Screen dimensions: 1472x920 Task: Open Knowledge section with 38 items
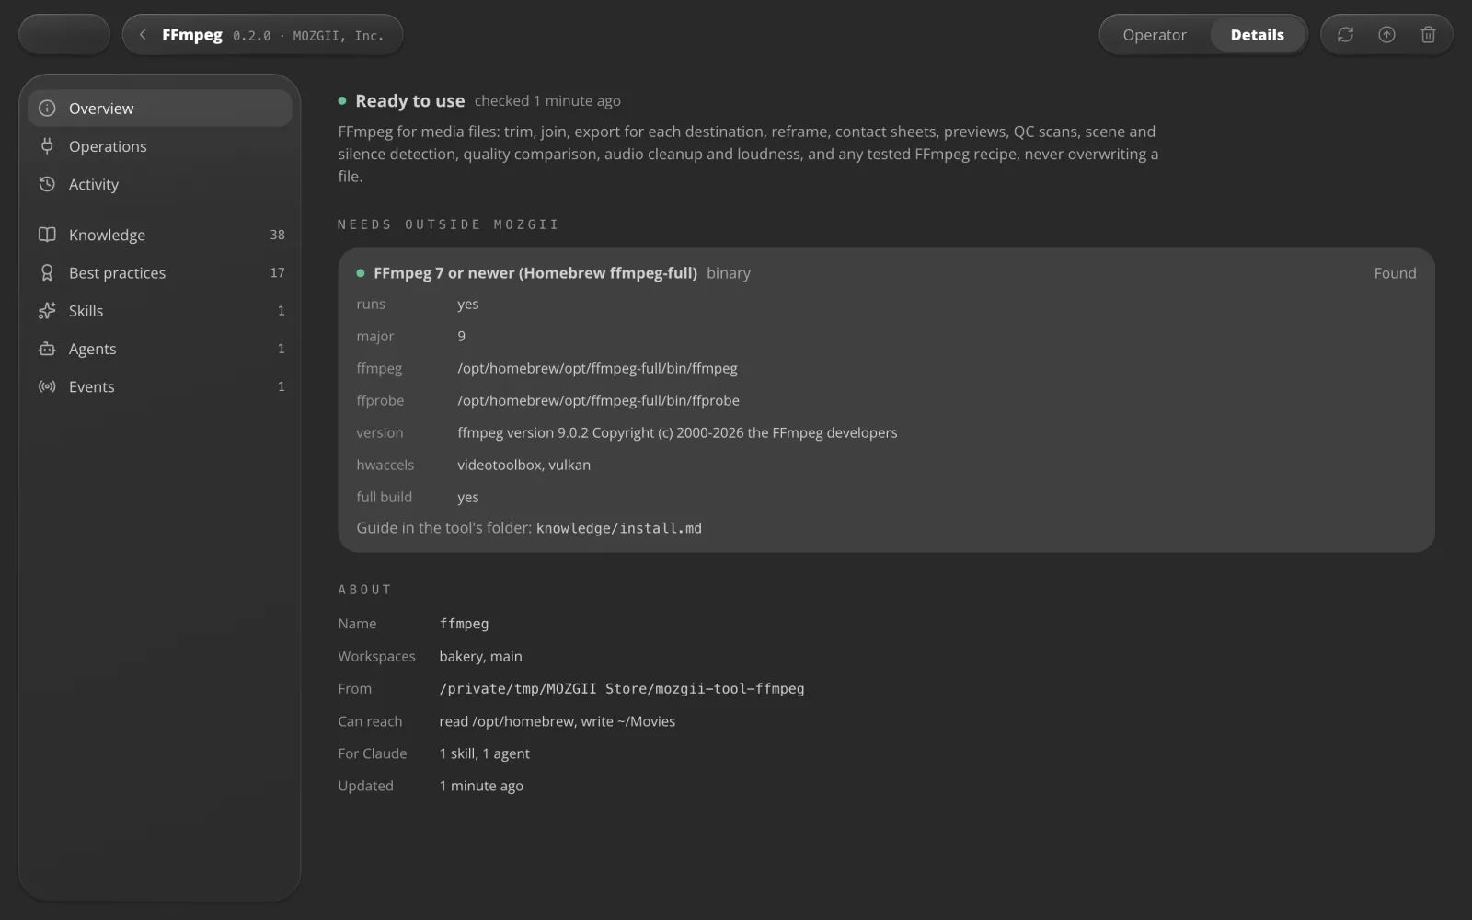[160, 235]
